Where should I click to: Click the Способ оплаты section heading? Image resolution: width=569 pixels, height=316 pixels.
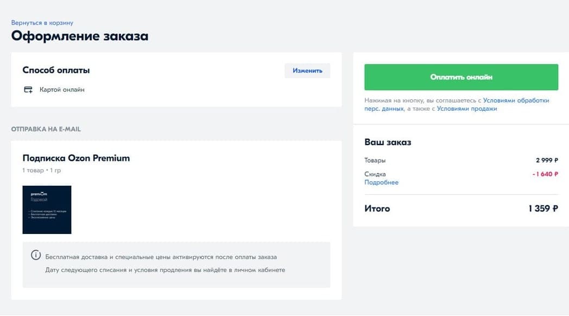pos(56,70)
